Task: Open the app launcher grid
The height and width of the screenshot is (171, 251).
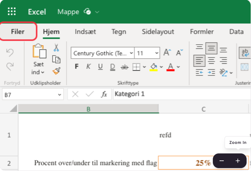Action: point(12,11)
